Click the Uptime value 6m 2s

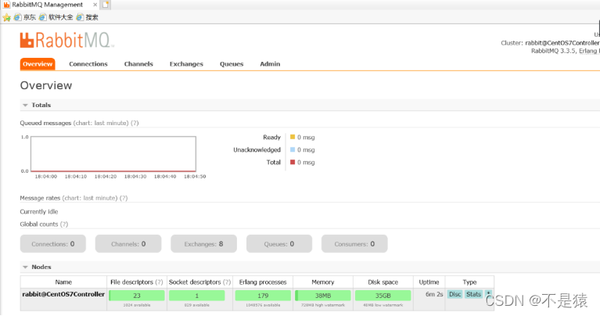pos(434,294)
